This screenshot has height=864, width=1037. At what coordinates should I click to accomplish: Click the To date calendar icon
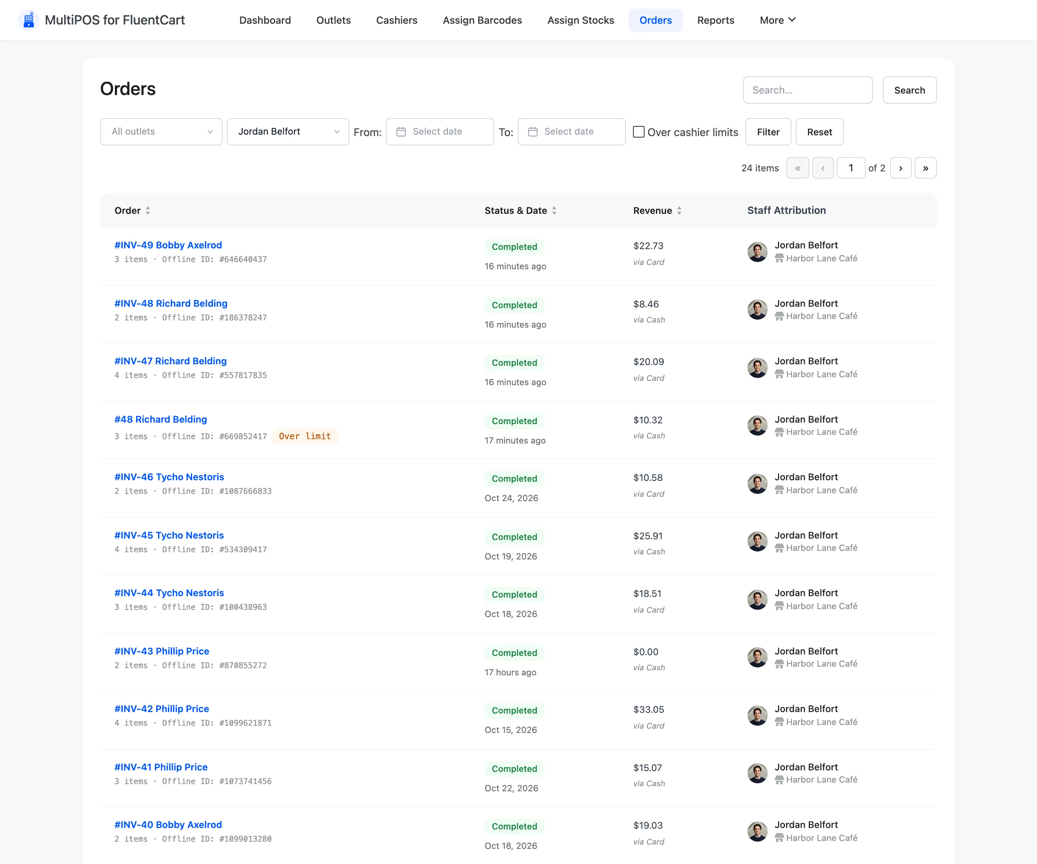533,132
